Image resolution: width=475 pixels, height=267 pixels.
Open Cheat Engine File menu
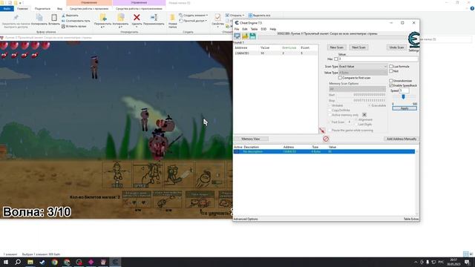(x=237, y=29)
